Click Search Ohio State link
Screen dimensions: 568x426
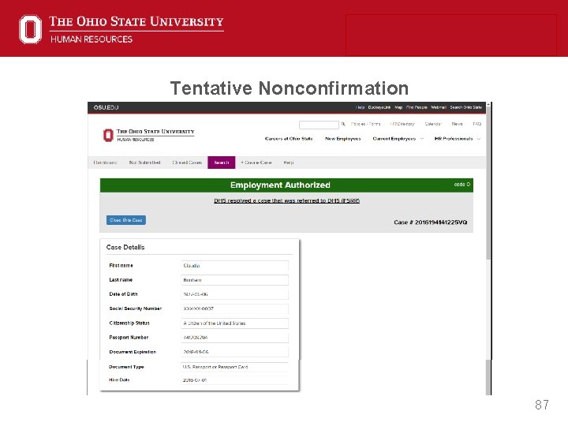coord(466,107)
